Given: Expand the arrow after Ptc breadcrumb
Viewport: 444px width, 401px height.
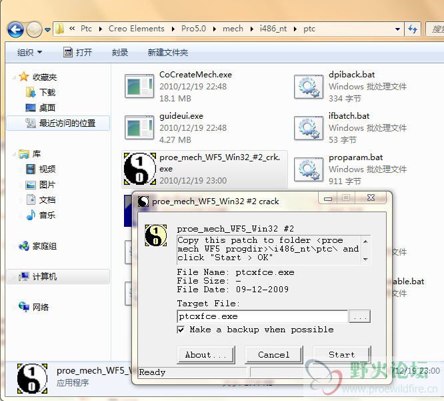Looking at the screenshot, I should pyautogui.click(x=100, y=29).
